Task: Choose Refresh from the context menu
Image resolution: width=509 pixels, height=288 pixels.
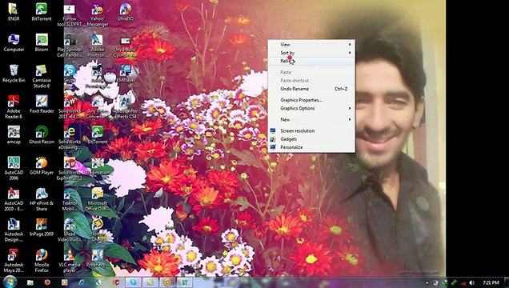Action: (311, 61)
